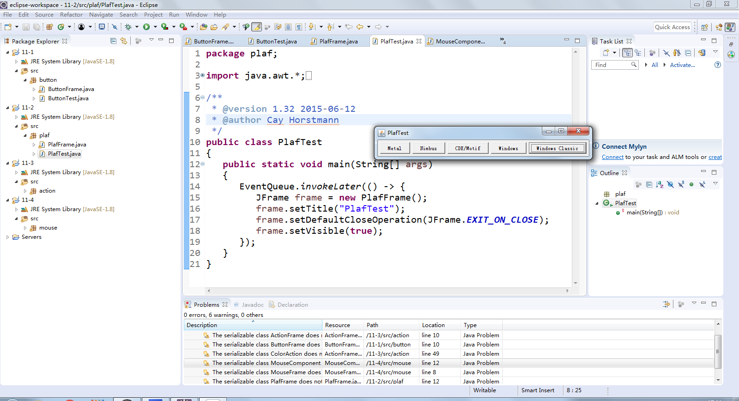This screenshot has width=739, height=401.
Task: Click the Save icon in main toolbar
Action: (x=26, y=27)
